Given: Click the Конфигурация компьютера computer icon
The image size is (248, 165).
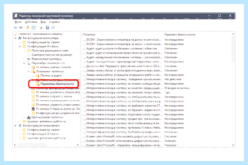Looking at the screenshot, I should [20, 38].
